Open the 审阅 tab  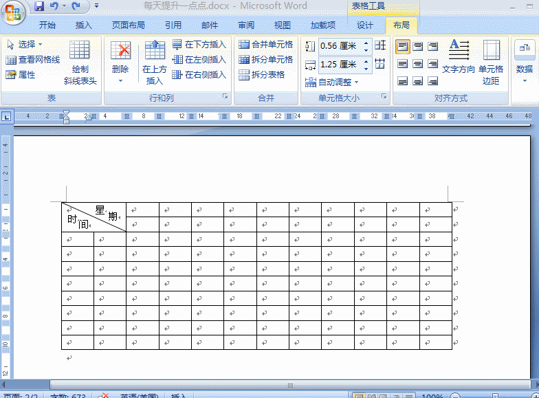(246, 25)
